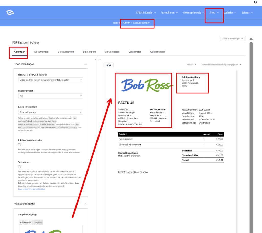The image size is (262, 233).
Task: Click the PDF button above the preview
Action: pyautogui.click(x=108, y=65)
